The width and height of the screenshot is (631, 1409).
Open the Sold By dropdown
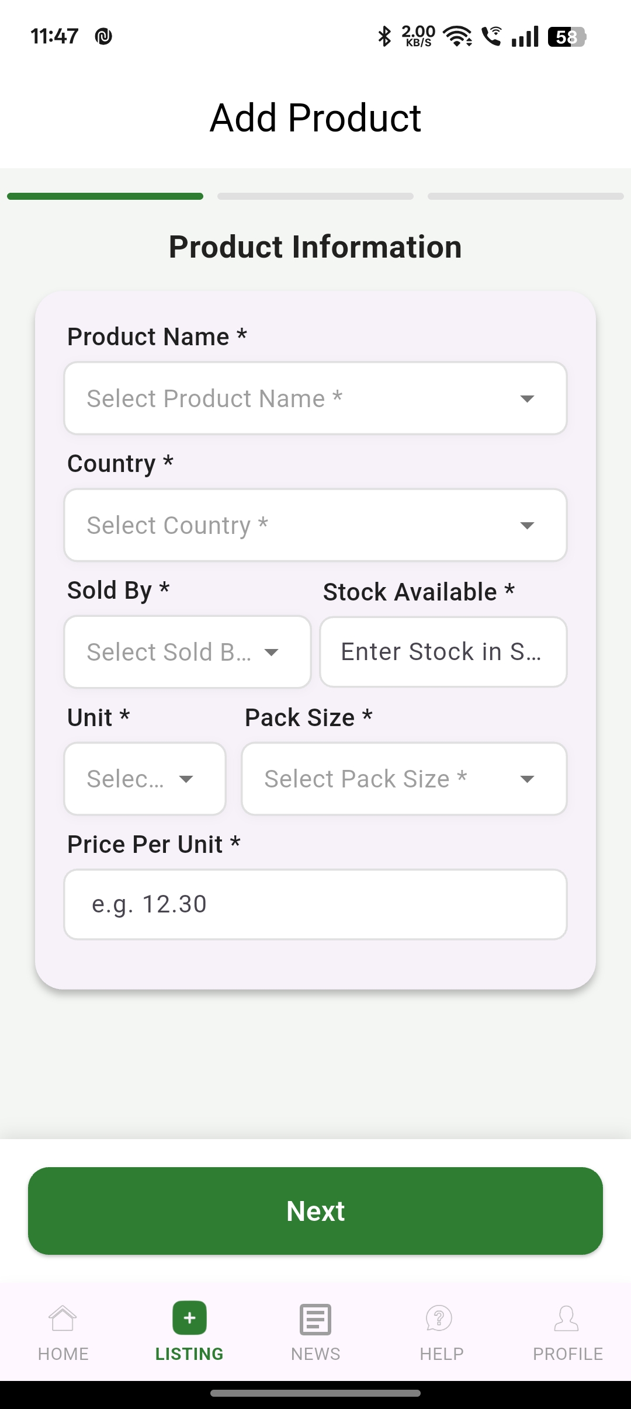(187, 652)
